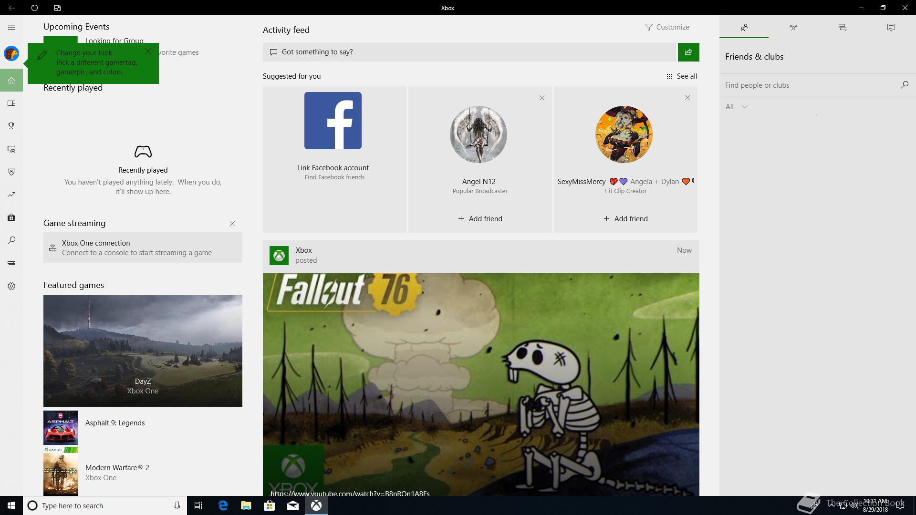Screen dimensions: 916x515
Task: Click the taskbar search box
Action: pyautogui.click(x=104, y=505)
